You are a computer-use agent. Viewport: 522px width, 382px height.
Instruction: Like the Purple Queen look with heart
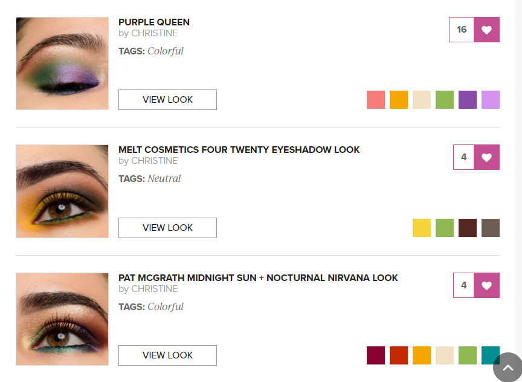pos(486,30)
